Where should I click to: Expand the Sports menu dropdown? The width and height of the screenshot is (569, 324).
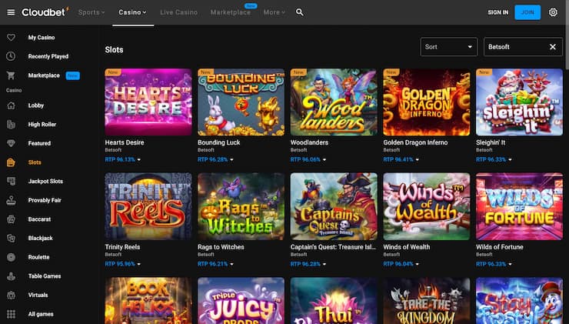click(x=92, y=12)
